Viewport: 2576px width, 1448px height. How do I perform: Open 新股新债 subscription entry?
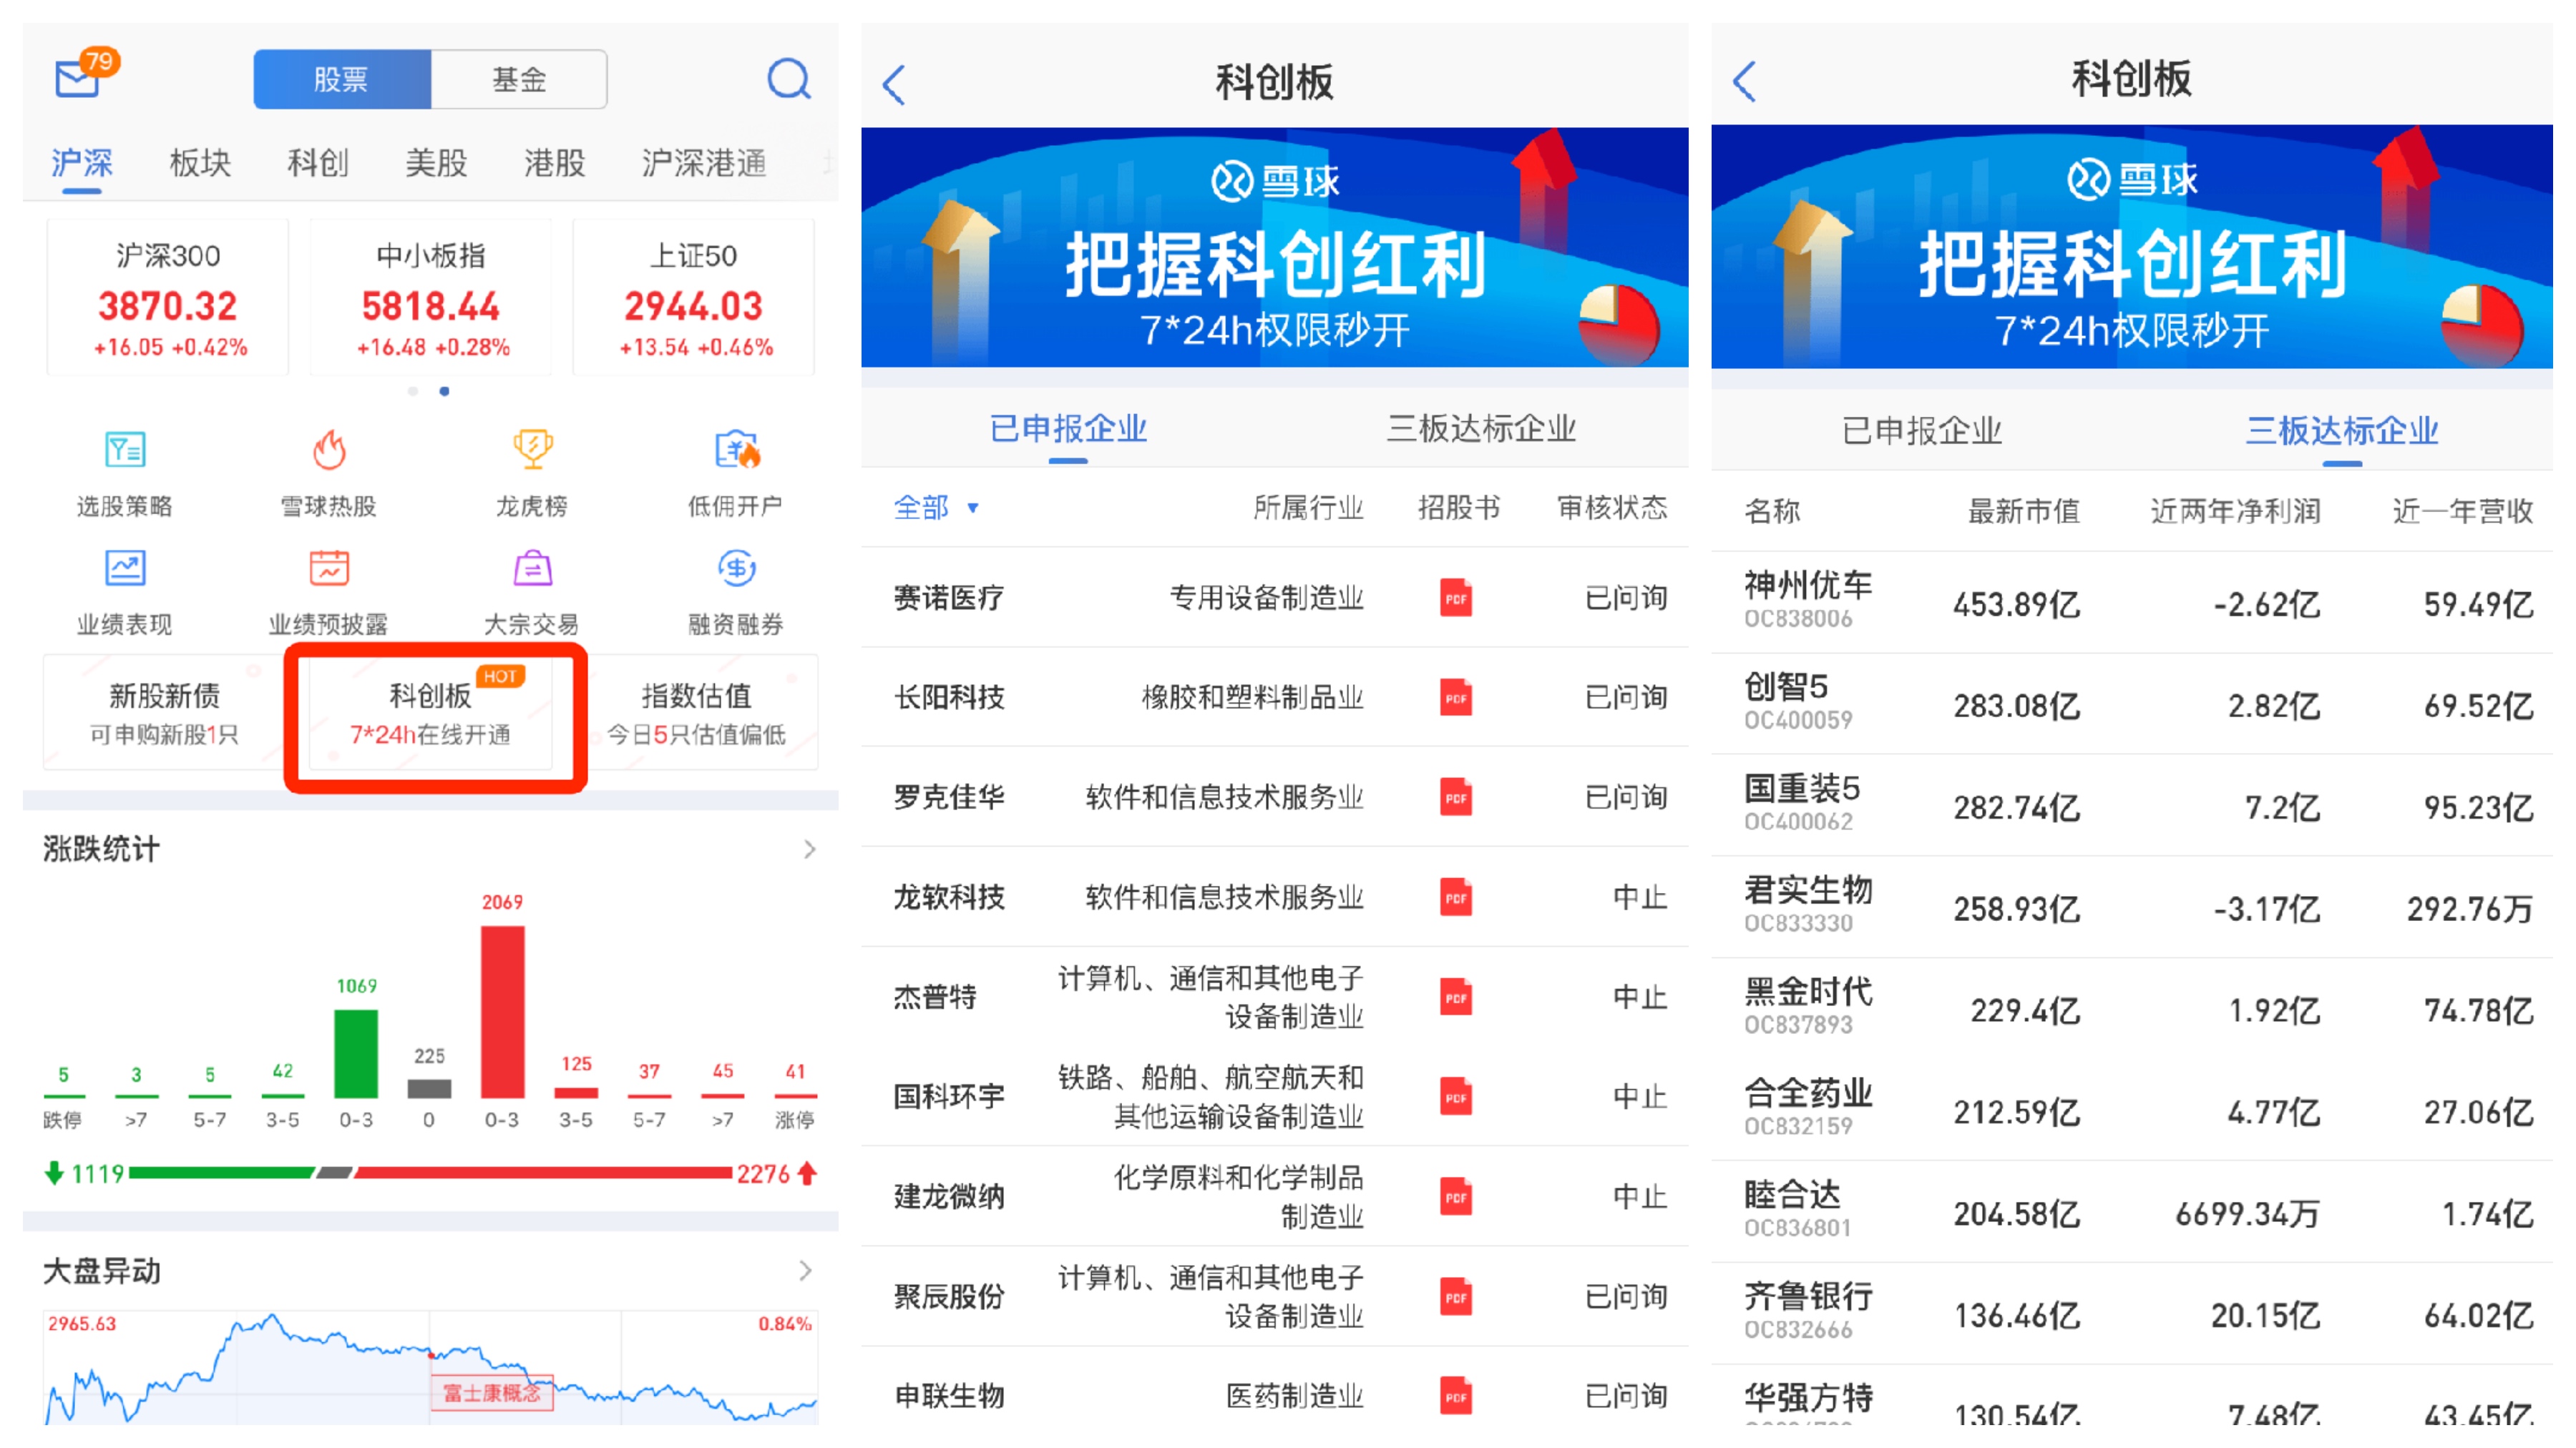tap(165, 714)
